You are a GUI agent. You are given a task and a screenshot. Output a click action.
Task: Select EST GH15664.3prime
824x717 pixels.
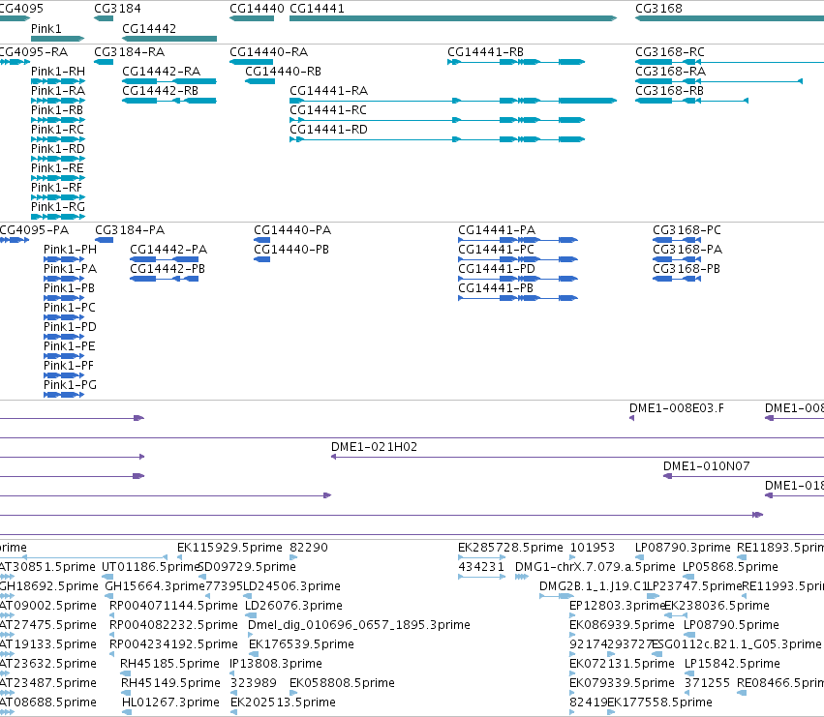(155, 586)
